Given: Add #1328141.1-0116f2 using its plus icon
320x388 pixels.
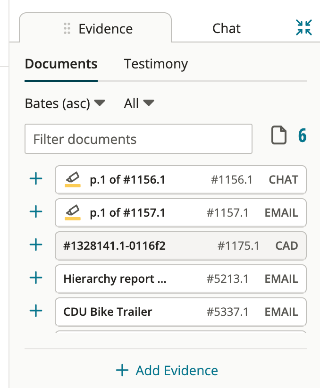Looking at the screenshot, I should [x=36, y=245].
